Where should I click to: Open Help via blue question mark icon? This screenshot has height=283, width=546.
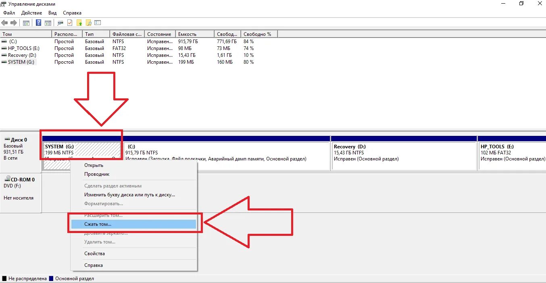(x=39, y=23)
